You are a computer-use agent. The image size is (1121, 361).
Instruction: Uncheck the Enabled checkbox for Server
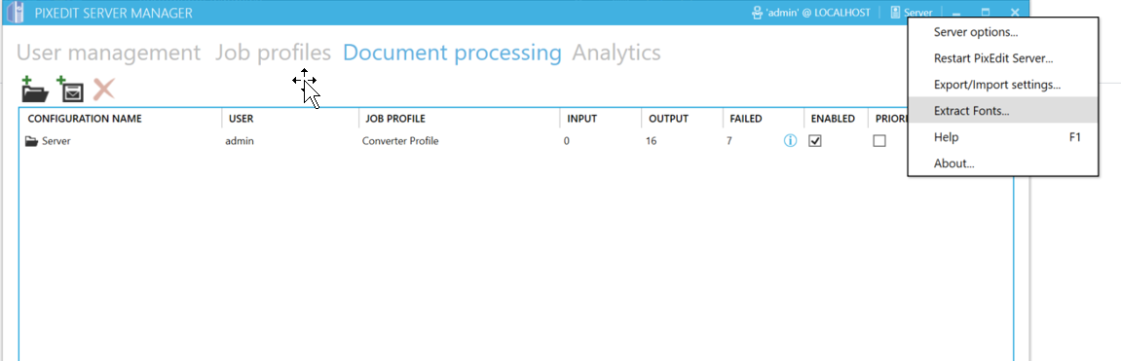coord(815,141)
